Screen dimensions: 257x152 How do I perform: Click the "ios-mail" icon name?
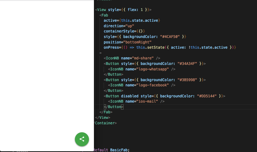(x=147, y=101)
